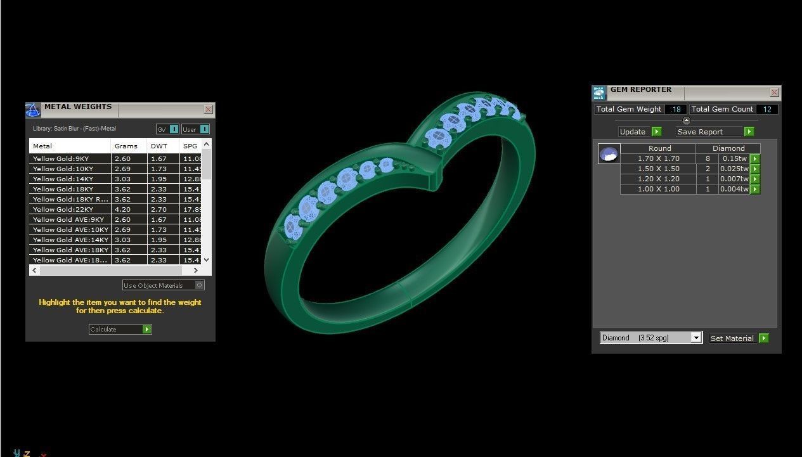Click green arrow for 0.007tw row

[x=754, y=179]
